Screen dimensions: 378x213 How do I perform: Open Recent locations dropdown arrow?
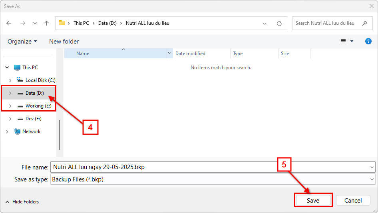34,24
